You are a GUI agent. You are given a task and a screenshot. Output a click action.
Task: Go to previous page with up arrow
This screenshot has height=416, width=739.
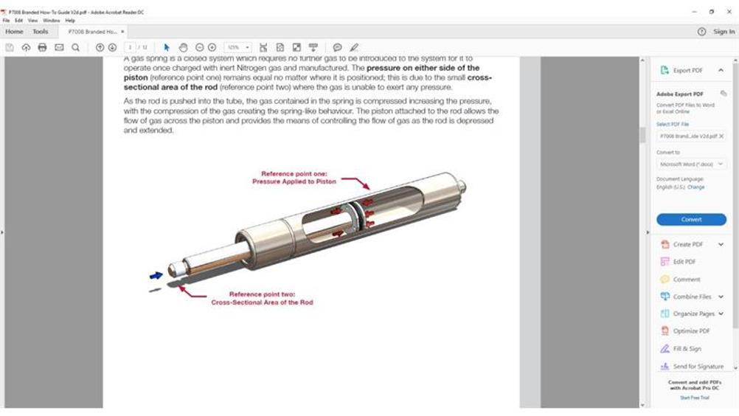[100, 48]
